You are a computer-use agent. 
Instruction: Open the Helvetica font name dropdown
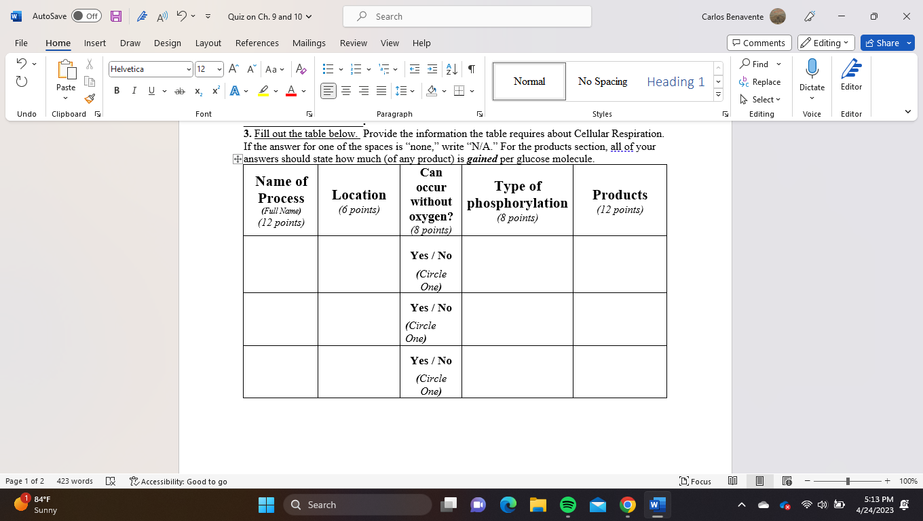[x=189, y=69]
